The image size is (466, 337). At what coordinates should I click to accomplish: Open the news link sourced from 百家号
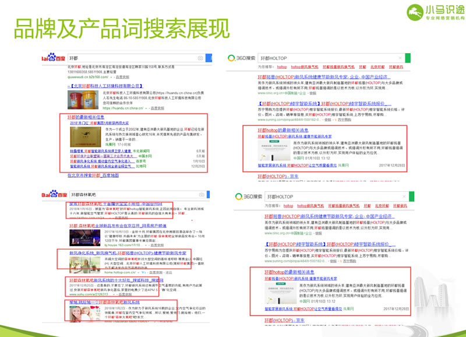(x=102, y=162)
